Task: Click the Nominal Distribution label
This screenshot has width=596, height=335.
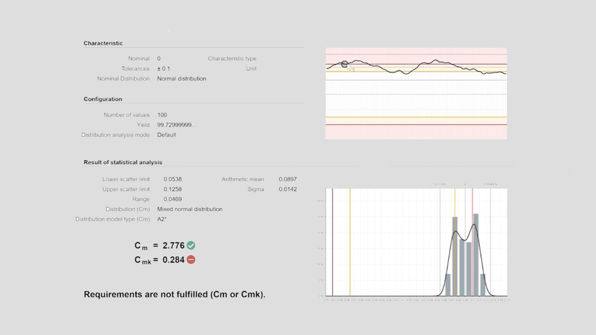Action: tap(123, 79)
